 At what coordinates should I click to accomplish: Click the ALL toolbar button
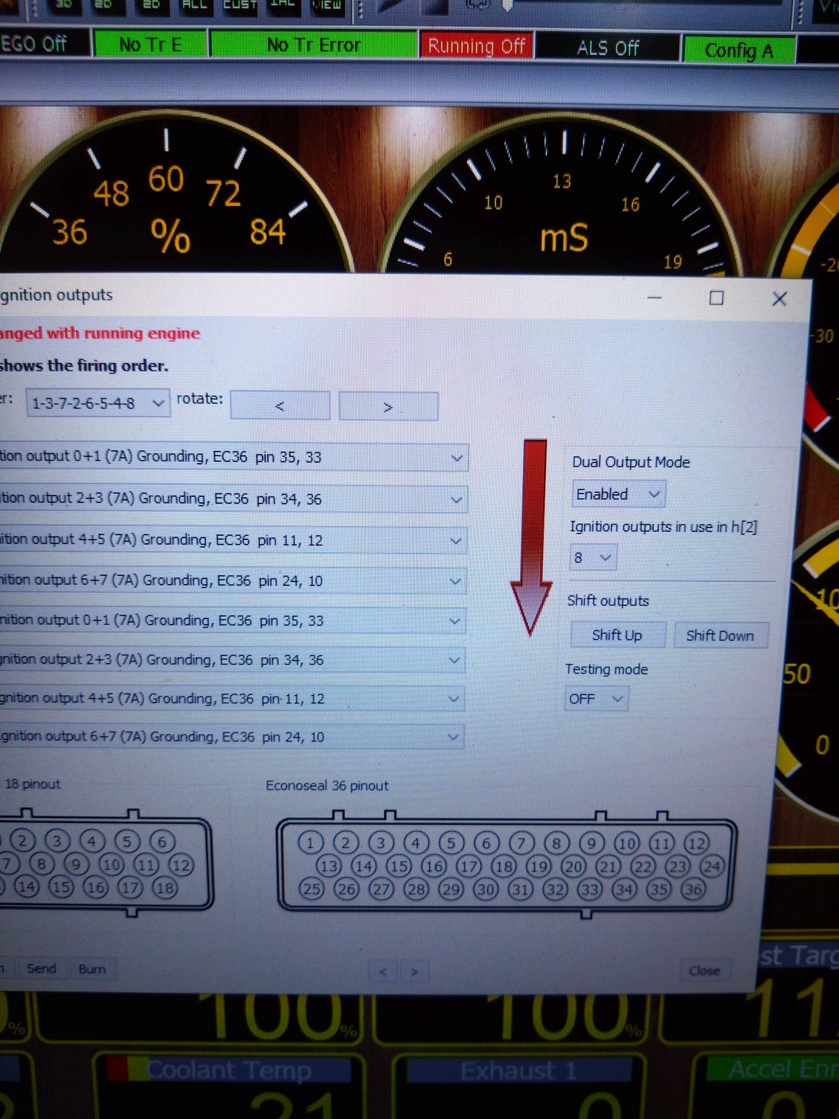click(194, 4)
